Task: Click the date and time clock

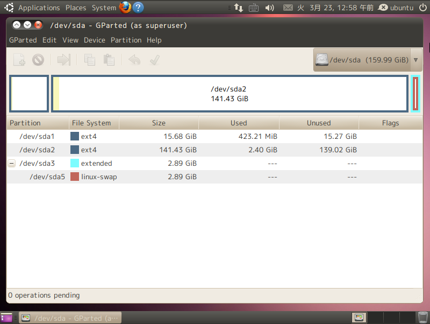Action: point(335,8)
